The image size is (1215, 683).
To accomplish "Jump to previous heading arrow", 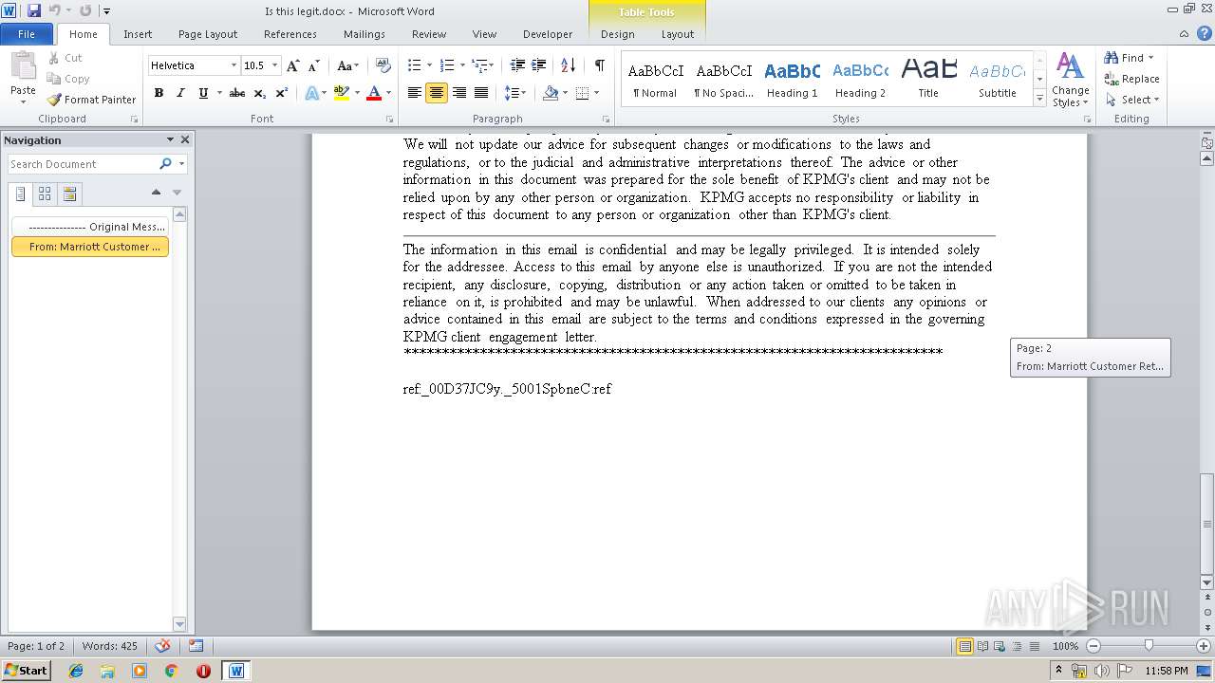I will click(156, 193).
